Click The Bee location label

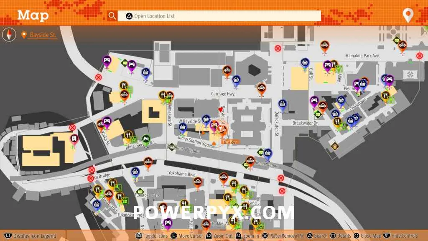(x=230, y=142)
